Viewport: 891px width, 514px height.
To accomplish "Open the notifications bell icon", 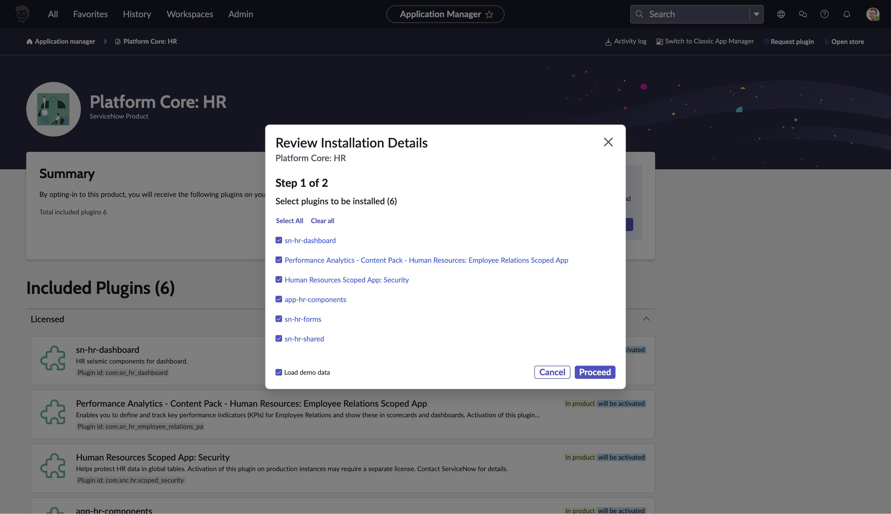I will pyautogui.click(x=846, y=14).
